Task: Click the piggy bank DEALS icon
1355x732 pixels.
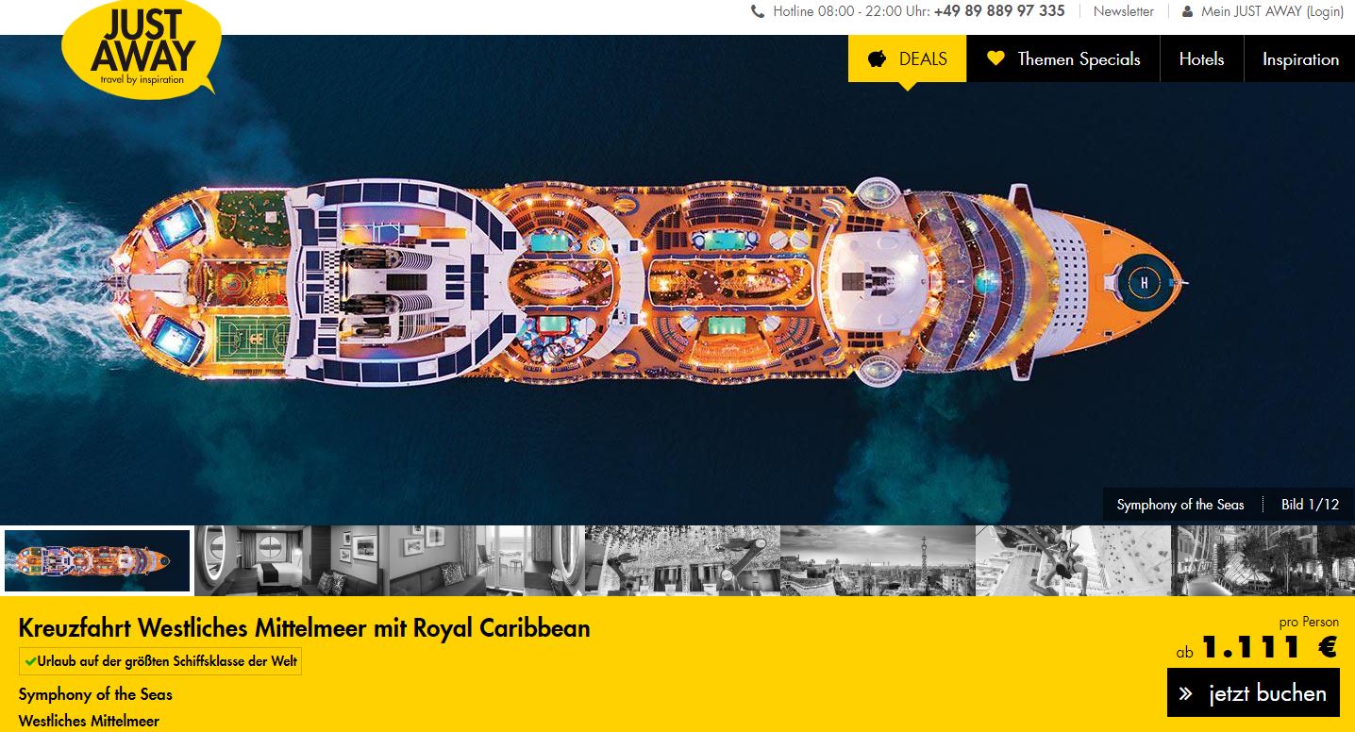Action: tap(878, 58)
